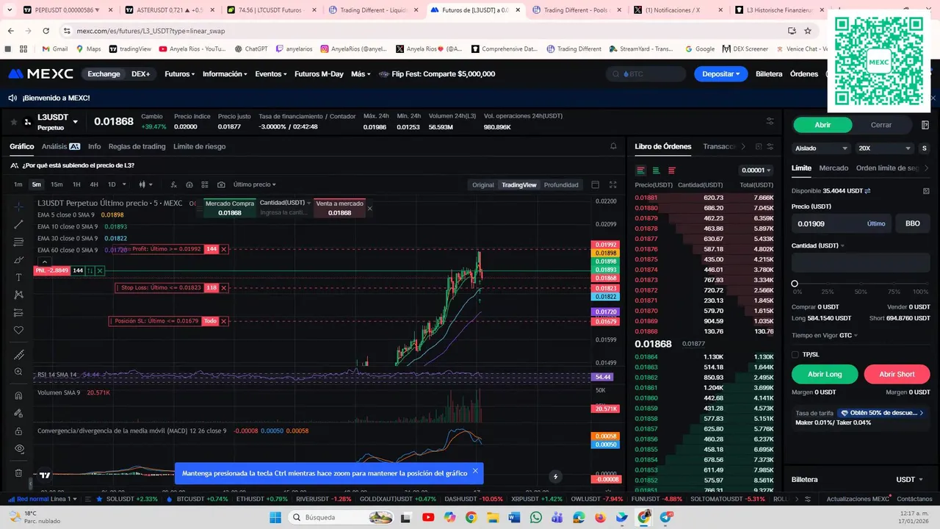Switch to Mercado order type tab

click(834, 168)
